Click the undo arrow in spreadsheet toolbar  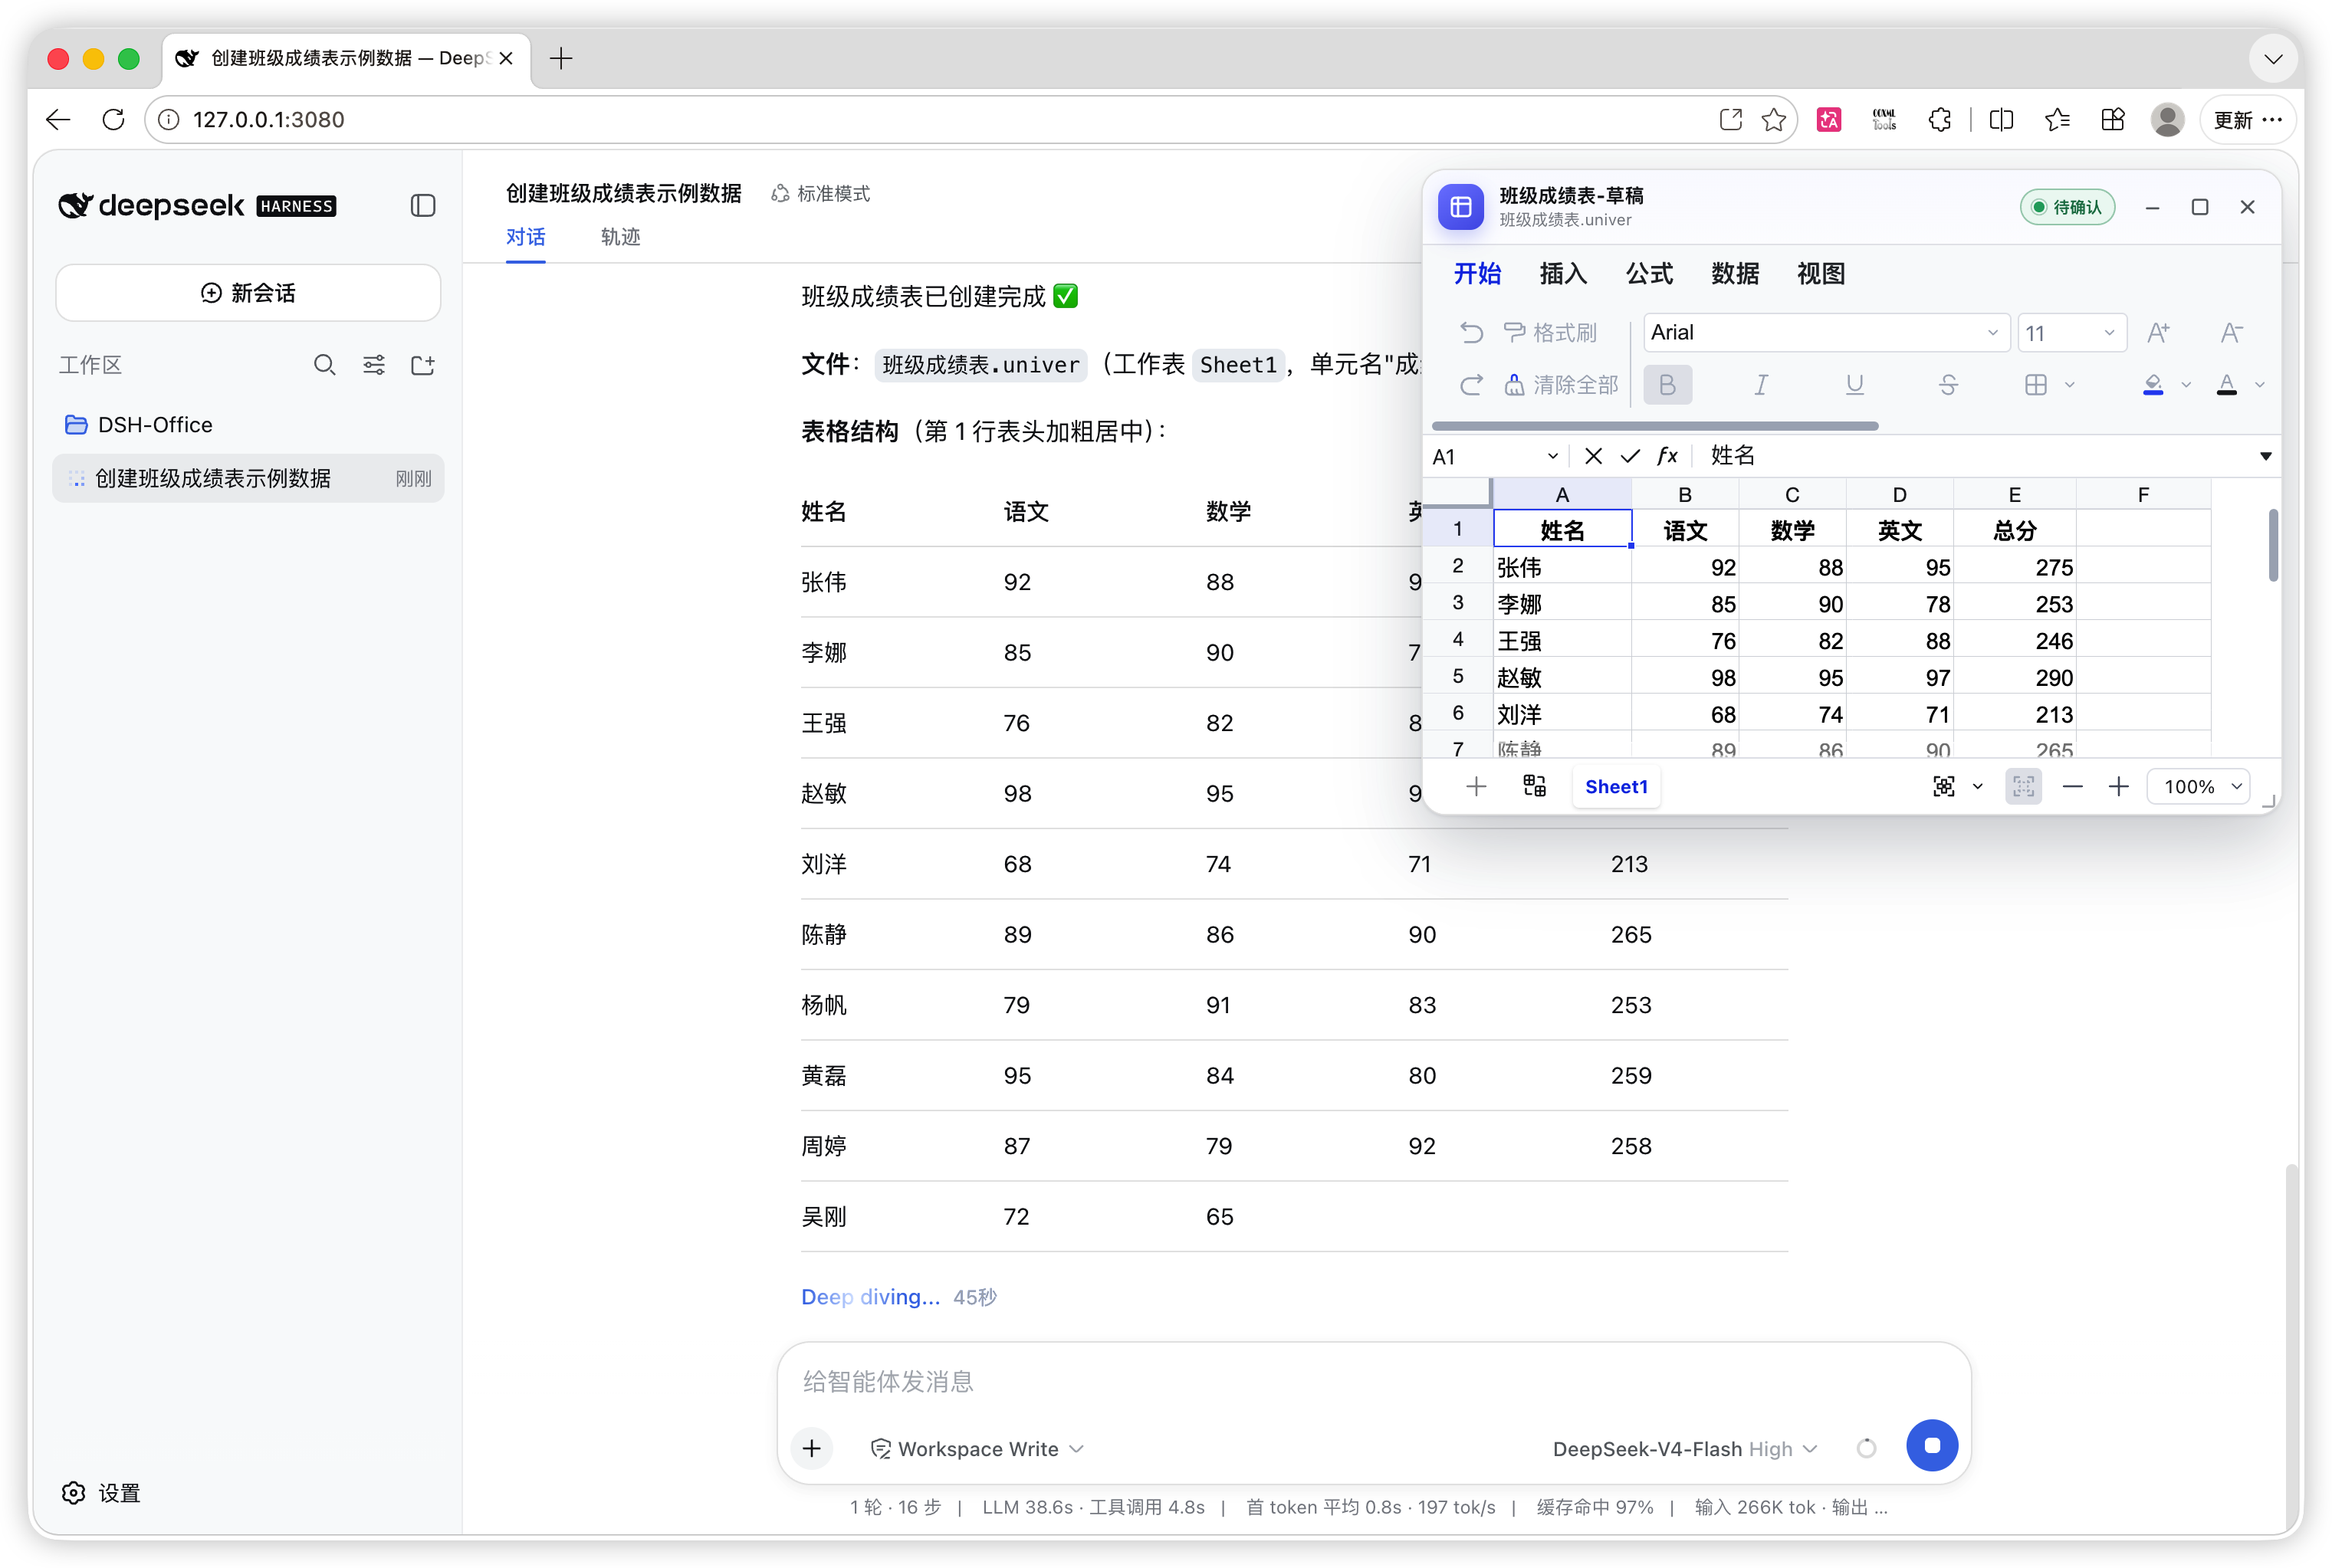[1471, 332]
